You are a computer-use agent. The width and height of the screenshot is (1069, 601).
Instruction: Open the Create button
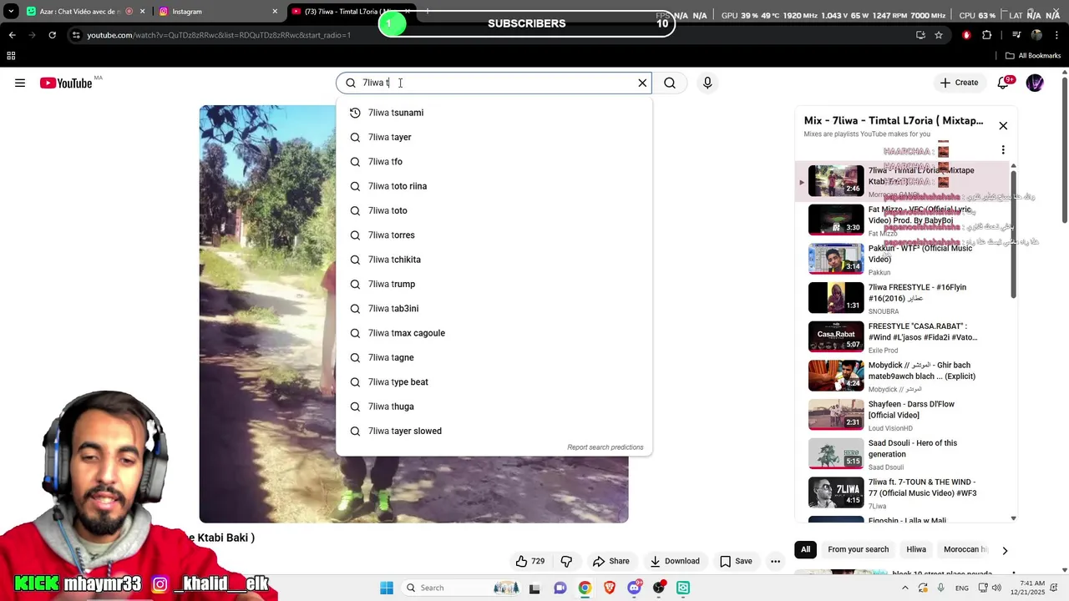pos(959,83)
